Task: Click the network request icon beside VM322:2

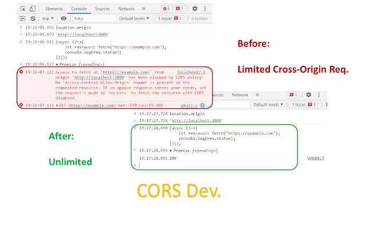Action: (x=202, y=105)
